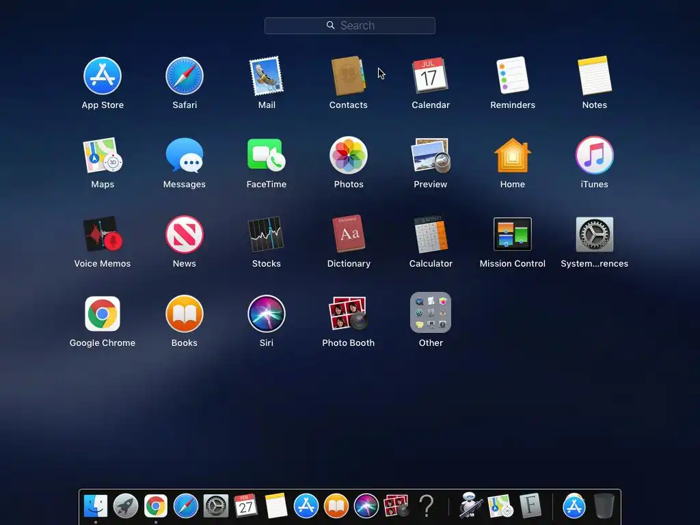
Task: Open the Home app
Action: 513,155
